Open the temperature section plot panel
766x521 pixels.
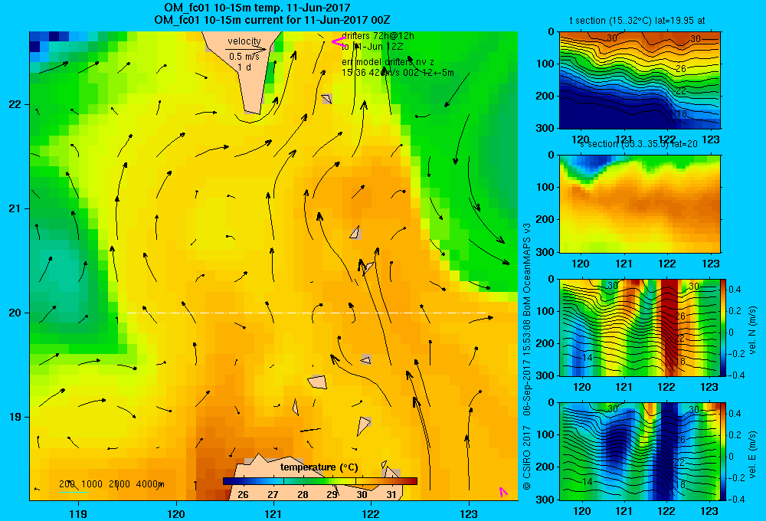640,80
